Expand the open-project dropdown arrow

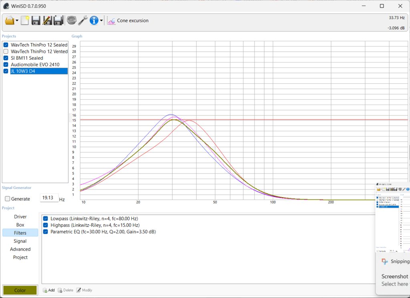pos(17,20)
